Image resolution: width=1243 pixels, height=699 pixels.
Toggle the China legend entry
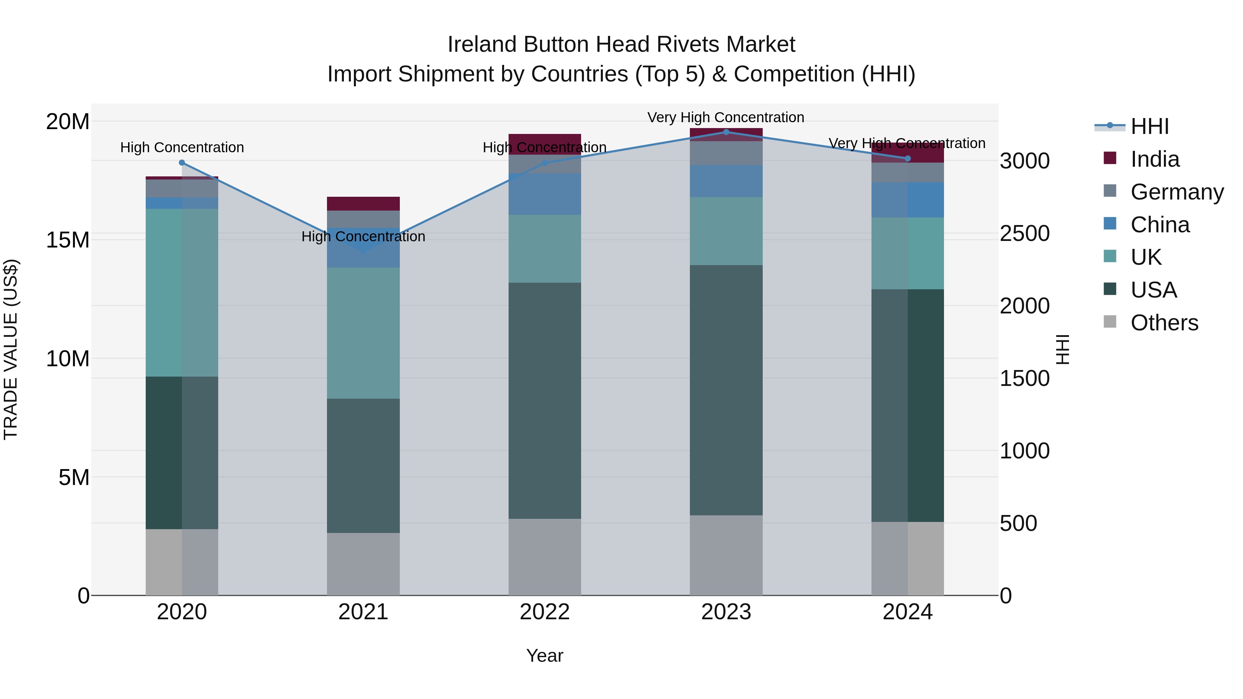point(1146,225)
